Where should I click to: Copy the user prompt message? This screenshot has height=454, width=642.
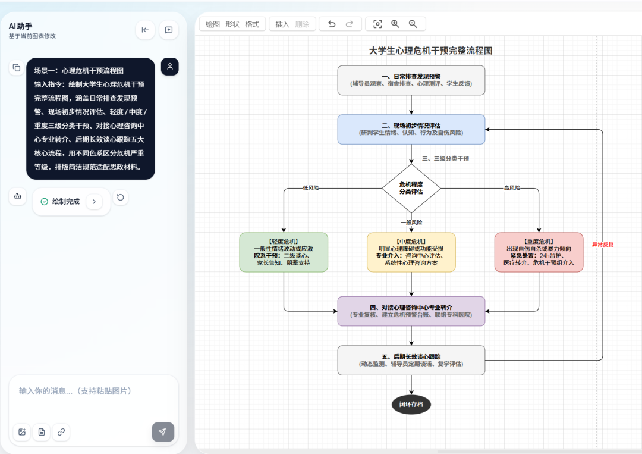pos(17,68)
